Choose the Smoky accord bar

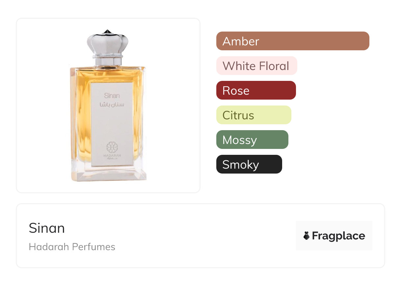[x=249, y=164]
